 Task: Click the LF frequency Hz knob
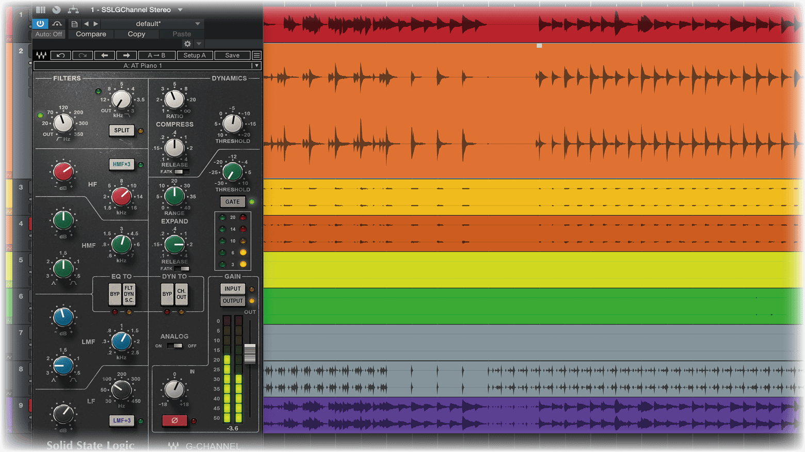point(121,390)
